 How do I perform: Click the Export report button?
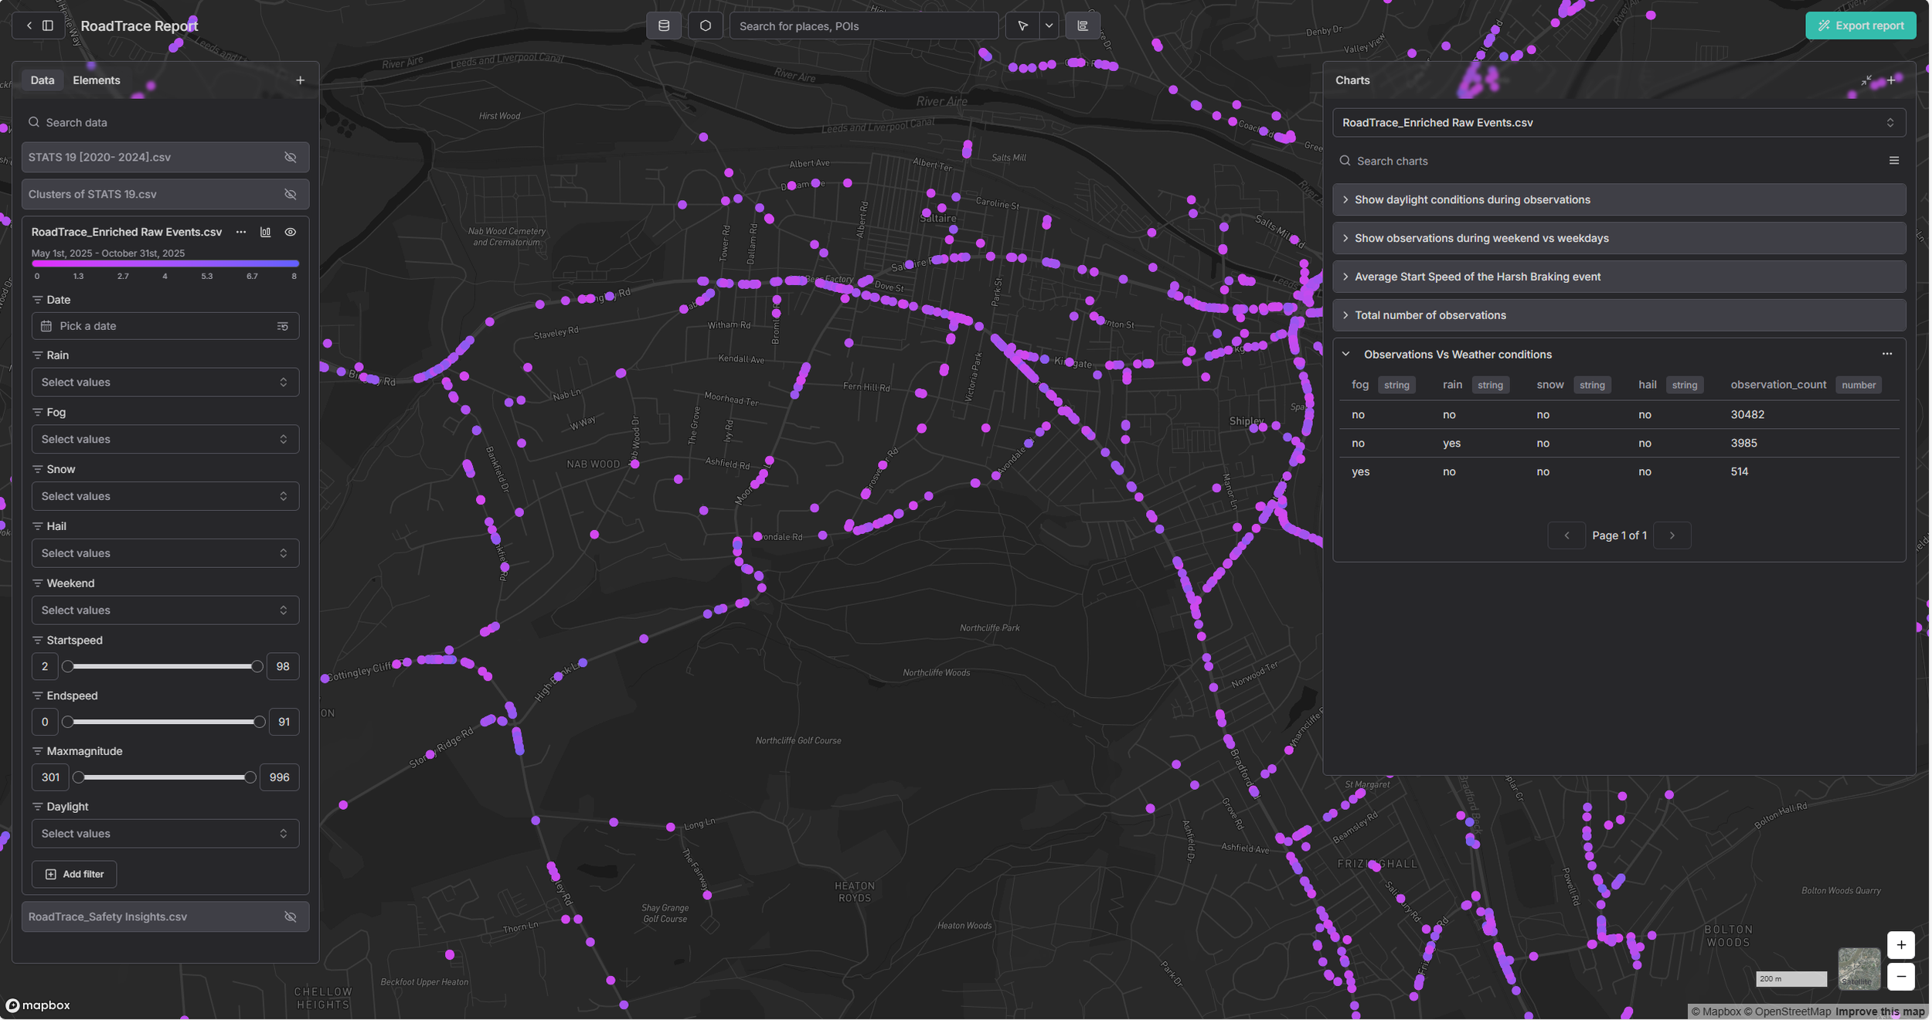1860,25
